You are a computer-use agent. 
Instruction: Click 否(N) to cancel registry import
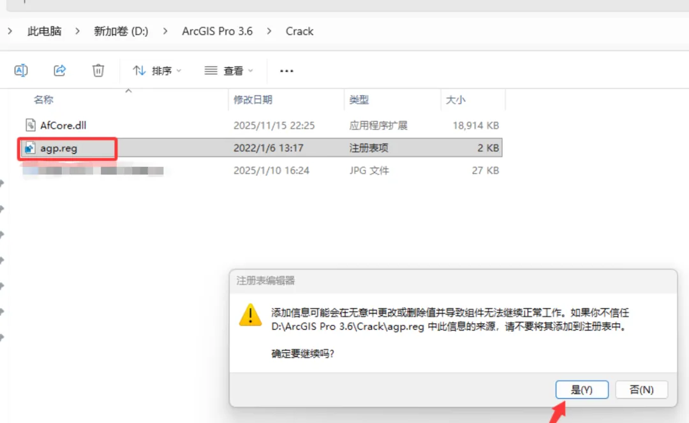coord(642,389)
